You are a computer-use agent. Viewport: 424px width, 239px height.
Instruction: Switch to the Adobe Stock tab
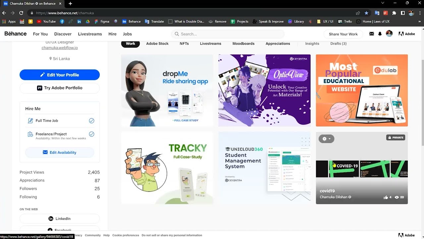pyautogui.click(x=157, y=43)
